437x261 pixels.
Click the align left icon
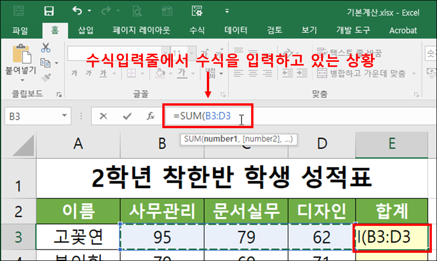(x=238, y=74)
